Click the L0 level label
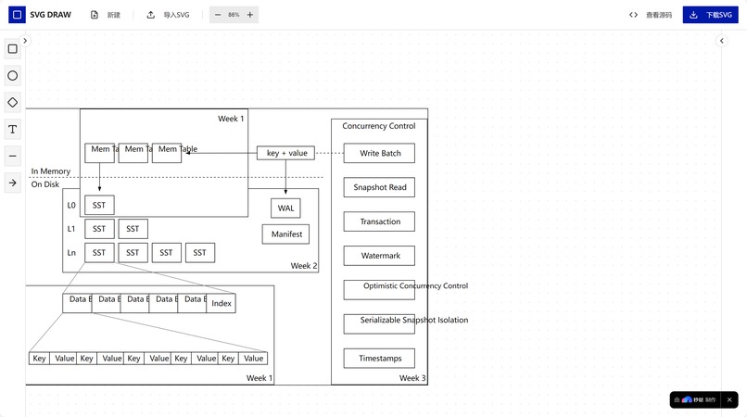 tap(71, 206)
